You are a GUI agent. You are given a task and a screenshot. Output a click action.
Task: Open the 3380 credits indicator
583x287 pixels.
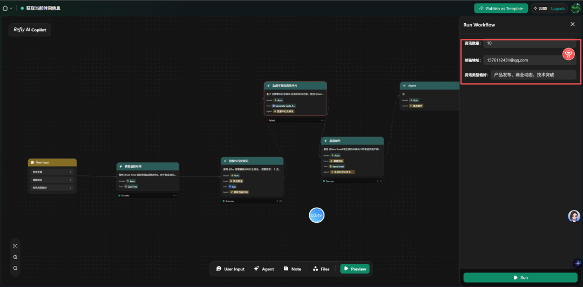(540, 8)
